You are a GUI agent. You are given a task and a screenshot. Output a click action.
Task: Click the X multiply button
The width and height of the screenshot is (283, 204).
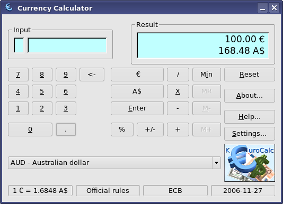point(178,91)
